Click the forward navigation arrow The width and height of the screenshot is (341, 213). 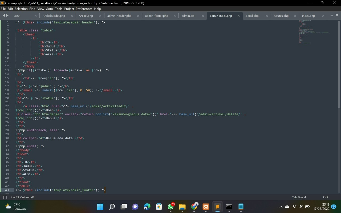pos(7,15)
